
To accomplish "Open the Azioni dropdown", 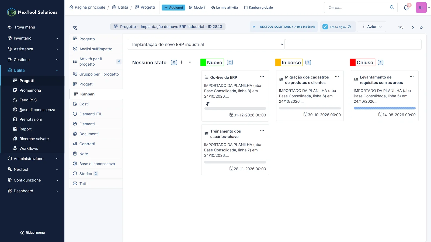I will point(372,27).
